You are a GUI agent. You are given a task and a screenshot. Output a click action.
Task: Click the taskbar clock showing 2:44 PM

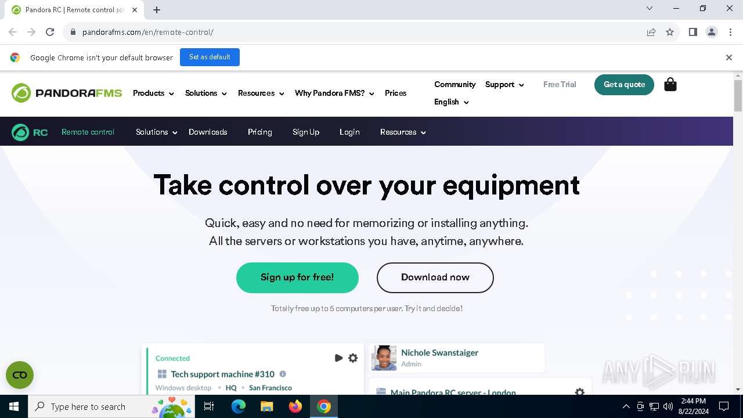(693, 406)
